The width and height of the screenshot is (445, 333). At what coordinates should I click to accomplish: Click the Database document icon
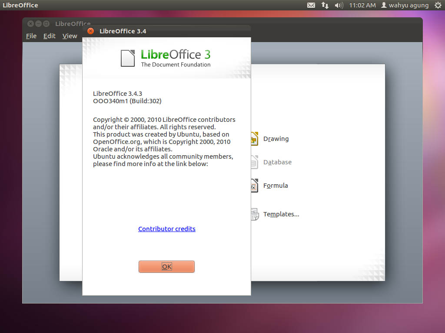point(255,162)
